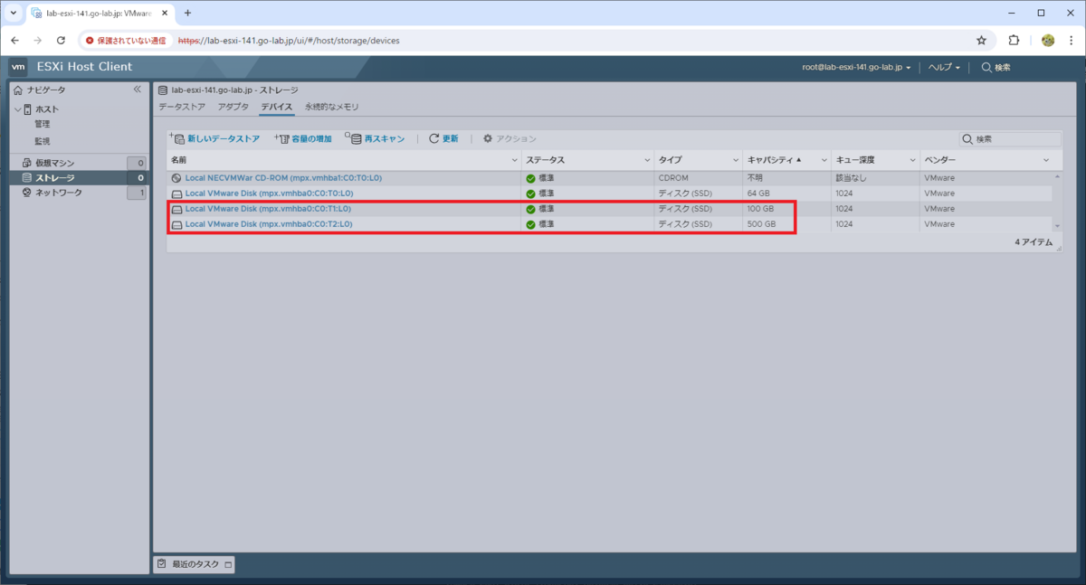This screenshot has width=1086, height=585.
Task: Collapse the navigator panel with the double chevron
Action: click(138, 90)
